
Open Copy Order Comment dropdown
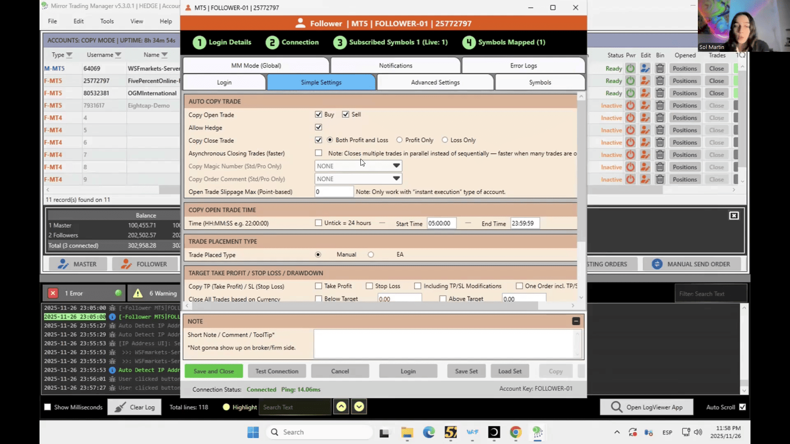coord(396,179)
